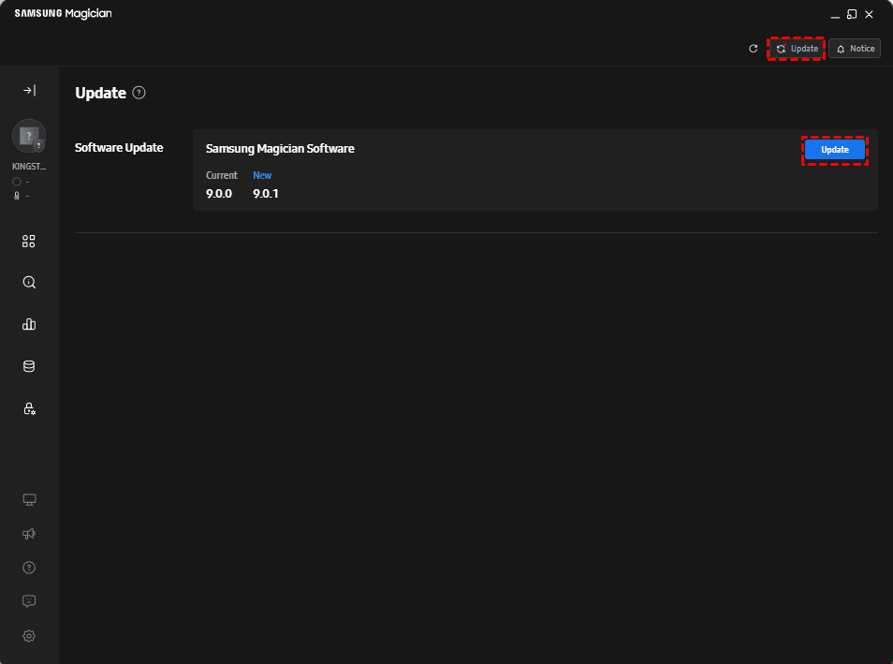Viewport: 893px width, 664px height.
Task: Open the Data Management database icon
Action: coord(29,366)
